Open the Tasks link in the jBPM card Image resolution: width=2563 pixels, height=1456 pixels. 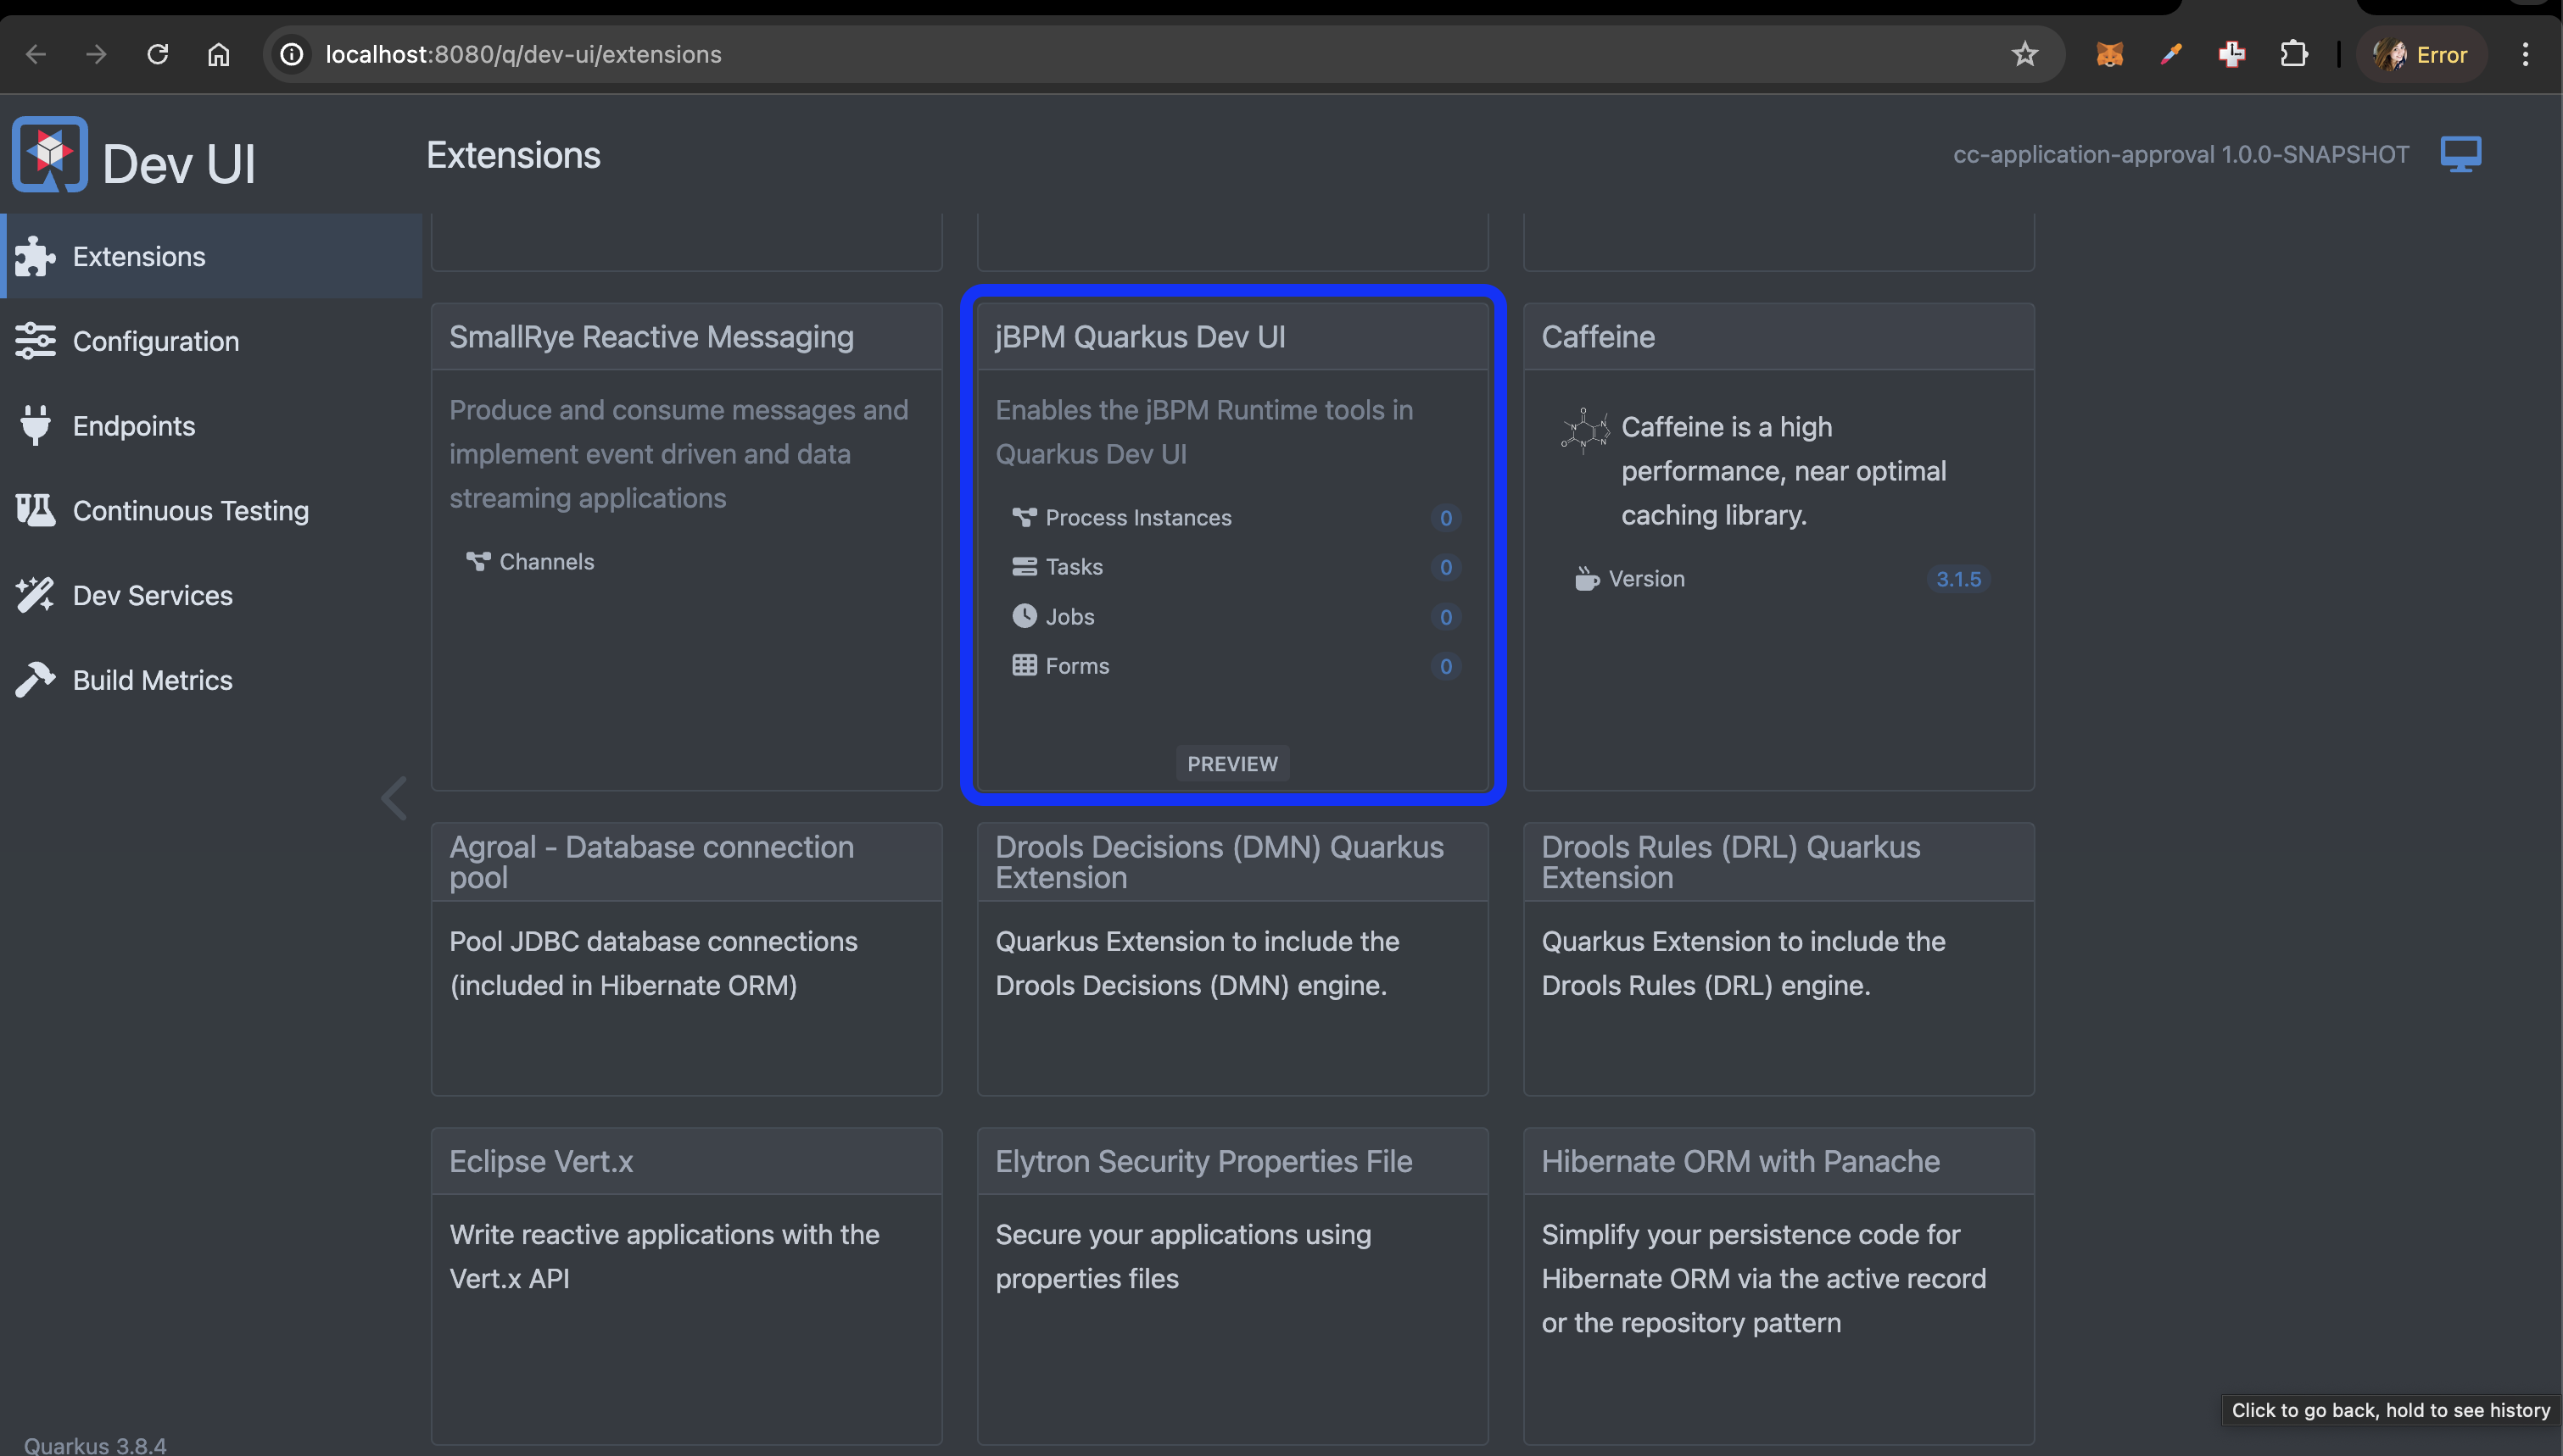coord(1074,567)
